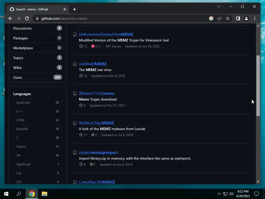This screenshot has width=265, height=199.
Task: Click the star icon for XPower7125/memz
Action: tap(81, 105)
